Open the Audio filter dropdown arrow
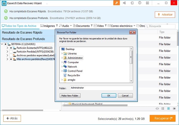The image size is (179, 125). tap(71, 26)
